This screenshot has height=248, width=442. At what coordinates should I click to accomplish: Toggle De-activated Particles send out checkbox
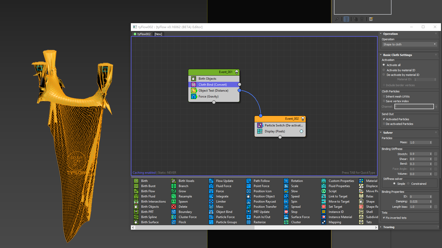[384, 124]
